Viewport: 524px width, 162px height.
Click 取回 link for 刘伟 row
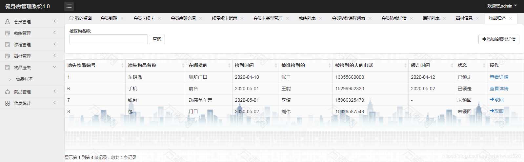pos(496,111)
